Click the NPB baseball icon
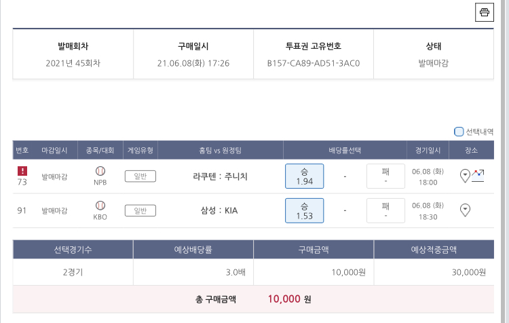This screenshot has height=323, width=509. coord(100,171)
